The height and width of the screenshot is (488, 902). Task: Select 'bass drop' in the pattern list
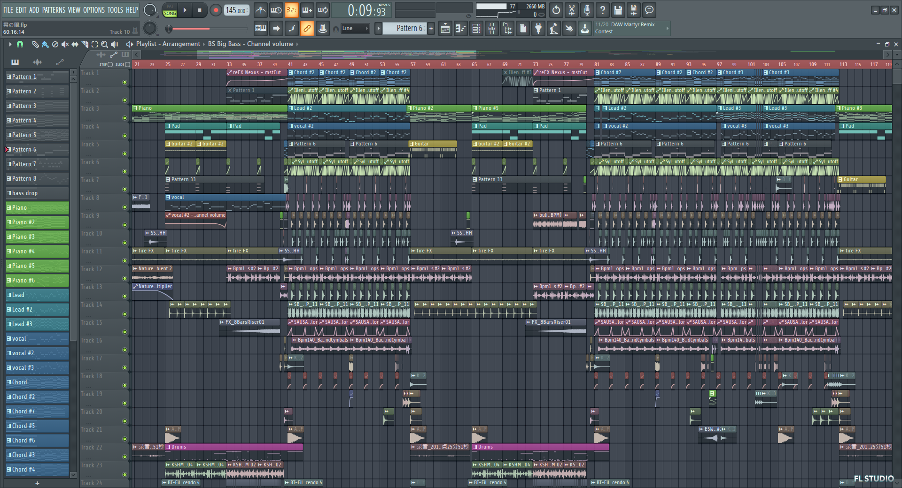pos(37,193)
